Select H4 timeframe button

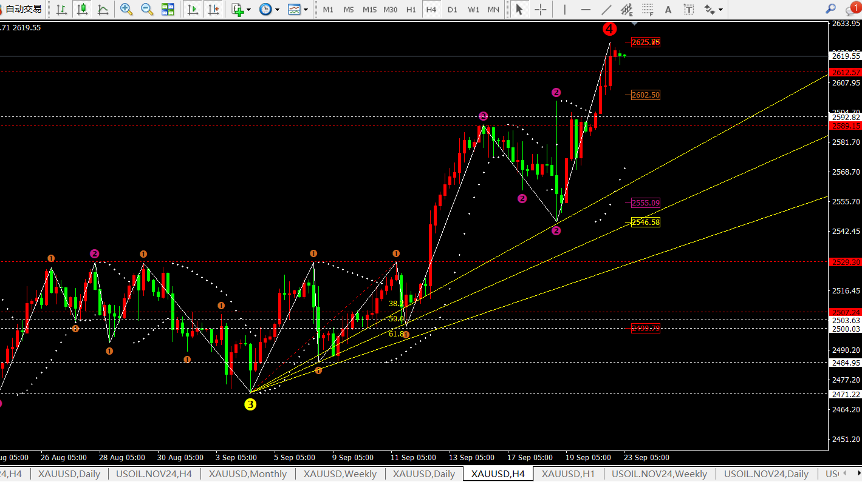pos(431,10)
